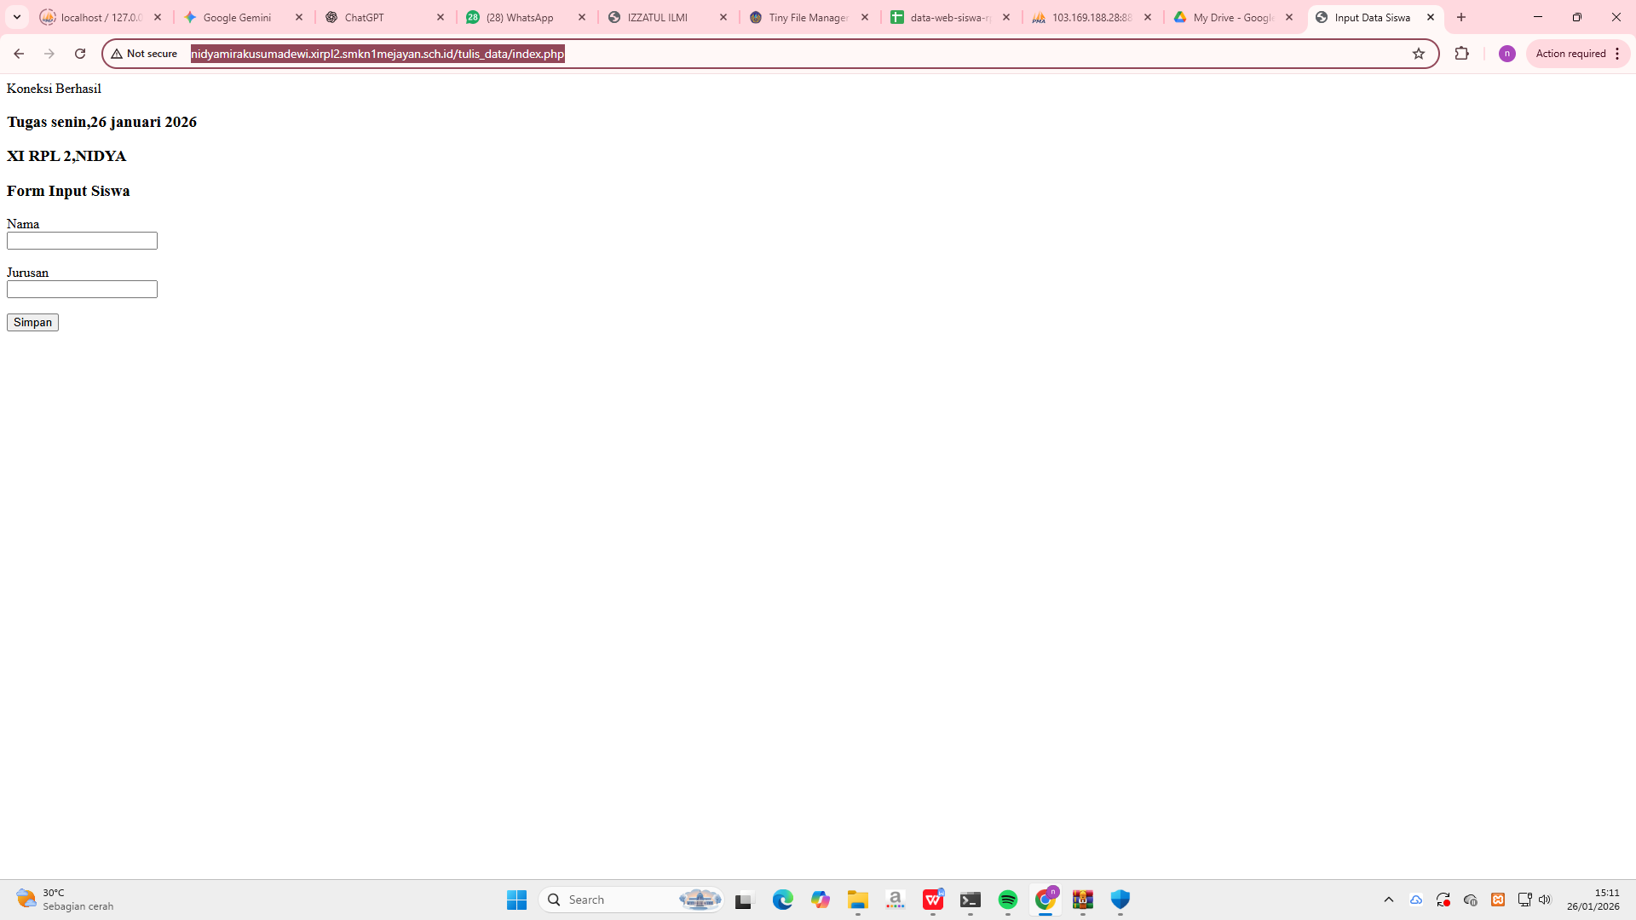Switch to the ChatGPT tab
The image size is (1636, 920).
375,17
